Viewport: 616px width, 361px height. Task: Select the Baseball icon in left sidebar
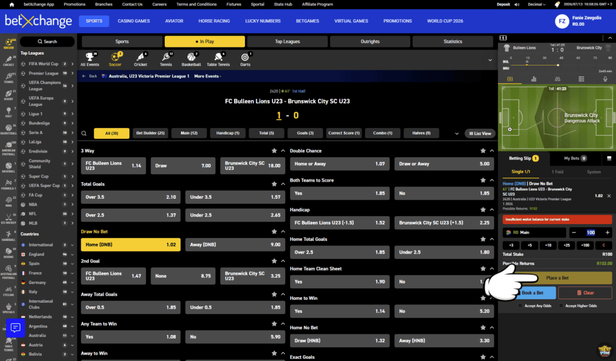[8, 167]
